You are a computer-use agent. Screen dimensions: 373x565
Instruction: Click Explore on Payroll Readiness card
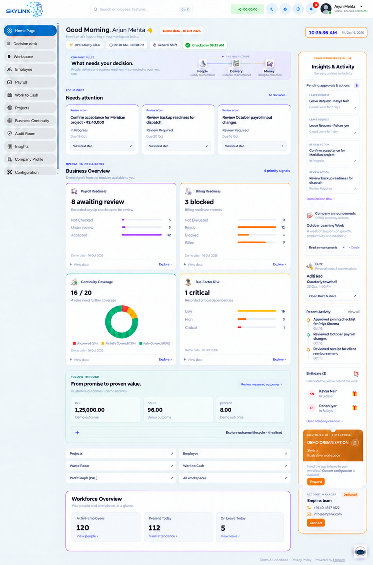tap(165, 264)
